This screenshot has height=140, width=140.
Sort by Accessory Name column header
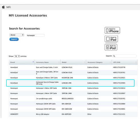48,62
